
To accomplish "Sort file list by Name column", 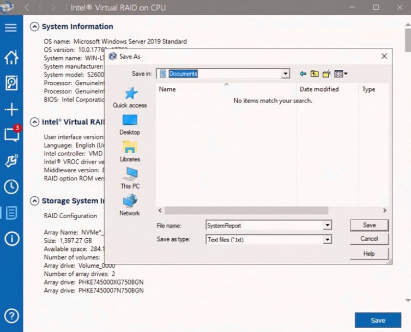I will pyautogui.click(x=226, y=89).
